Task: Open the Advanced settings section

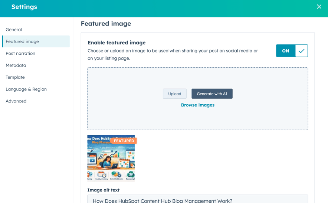Action: pyautogui.click(x=16, y=101)
